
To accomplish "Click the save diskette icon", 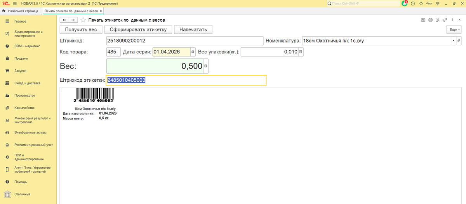I will click(423, 20).
